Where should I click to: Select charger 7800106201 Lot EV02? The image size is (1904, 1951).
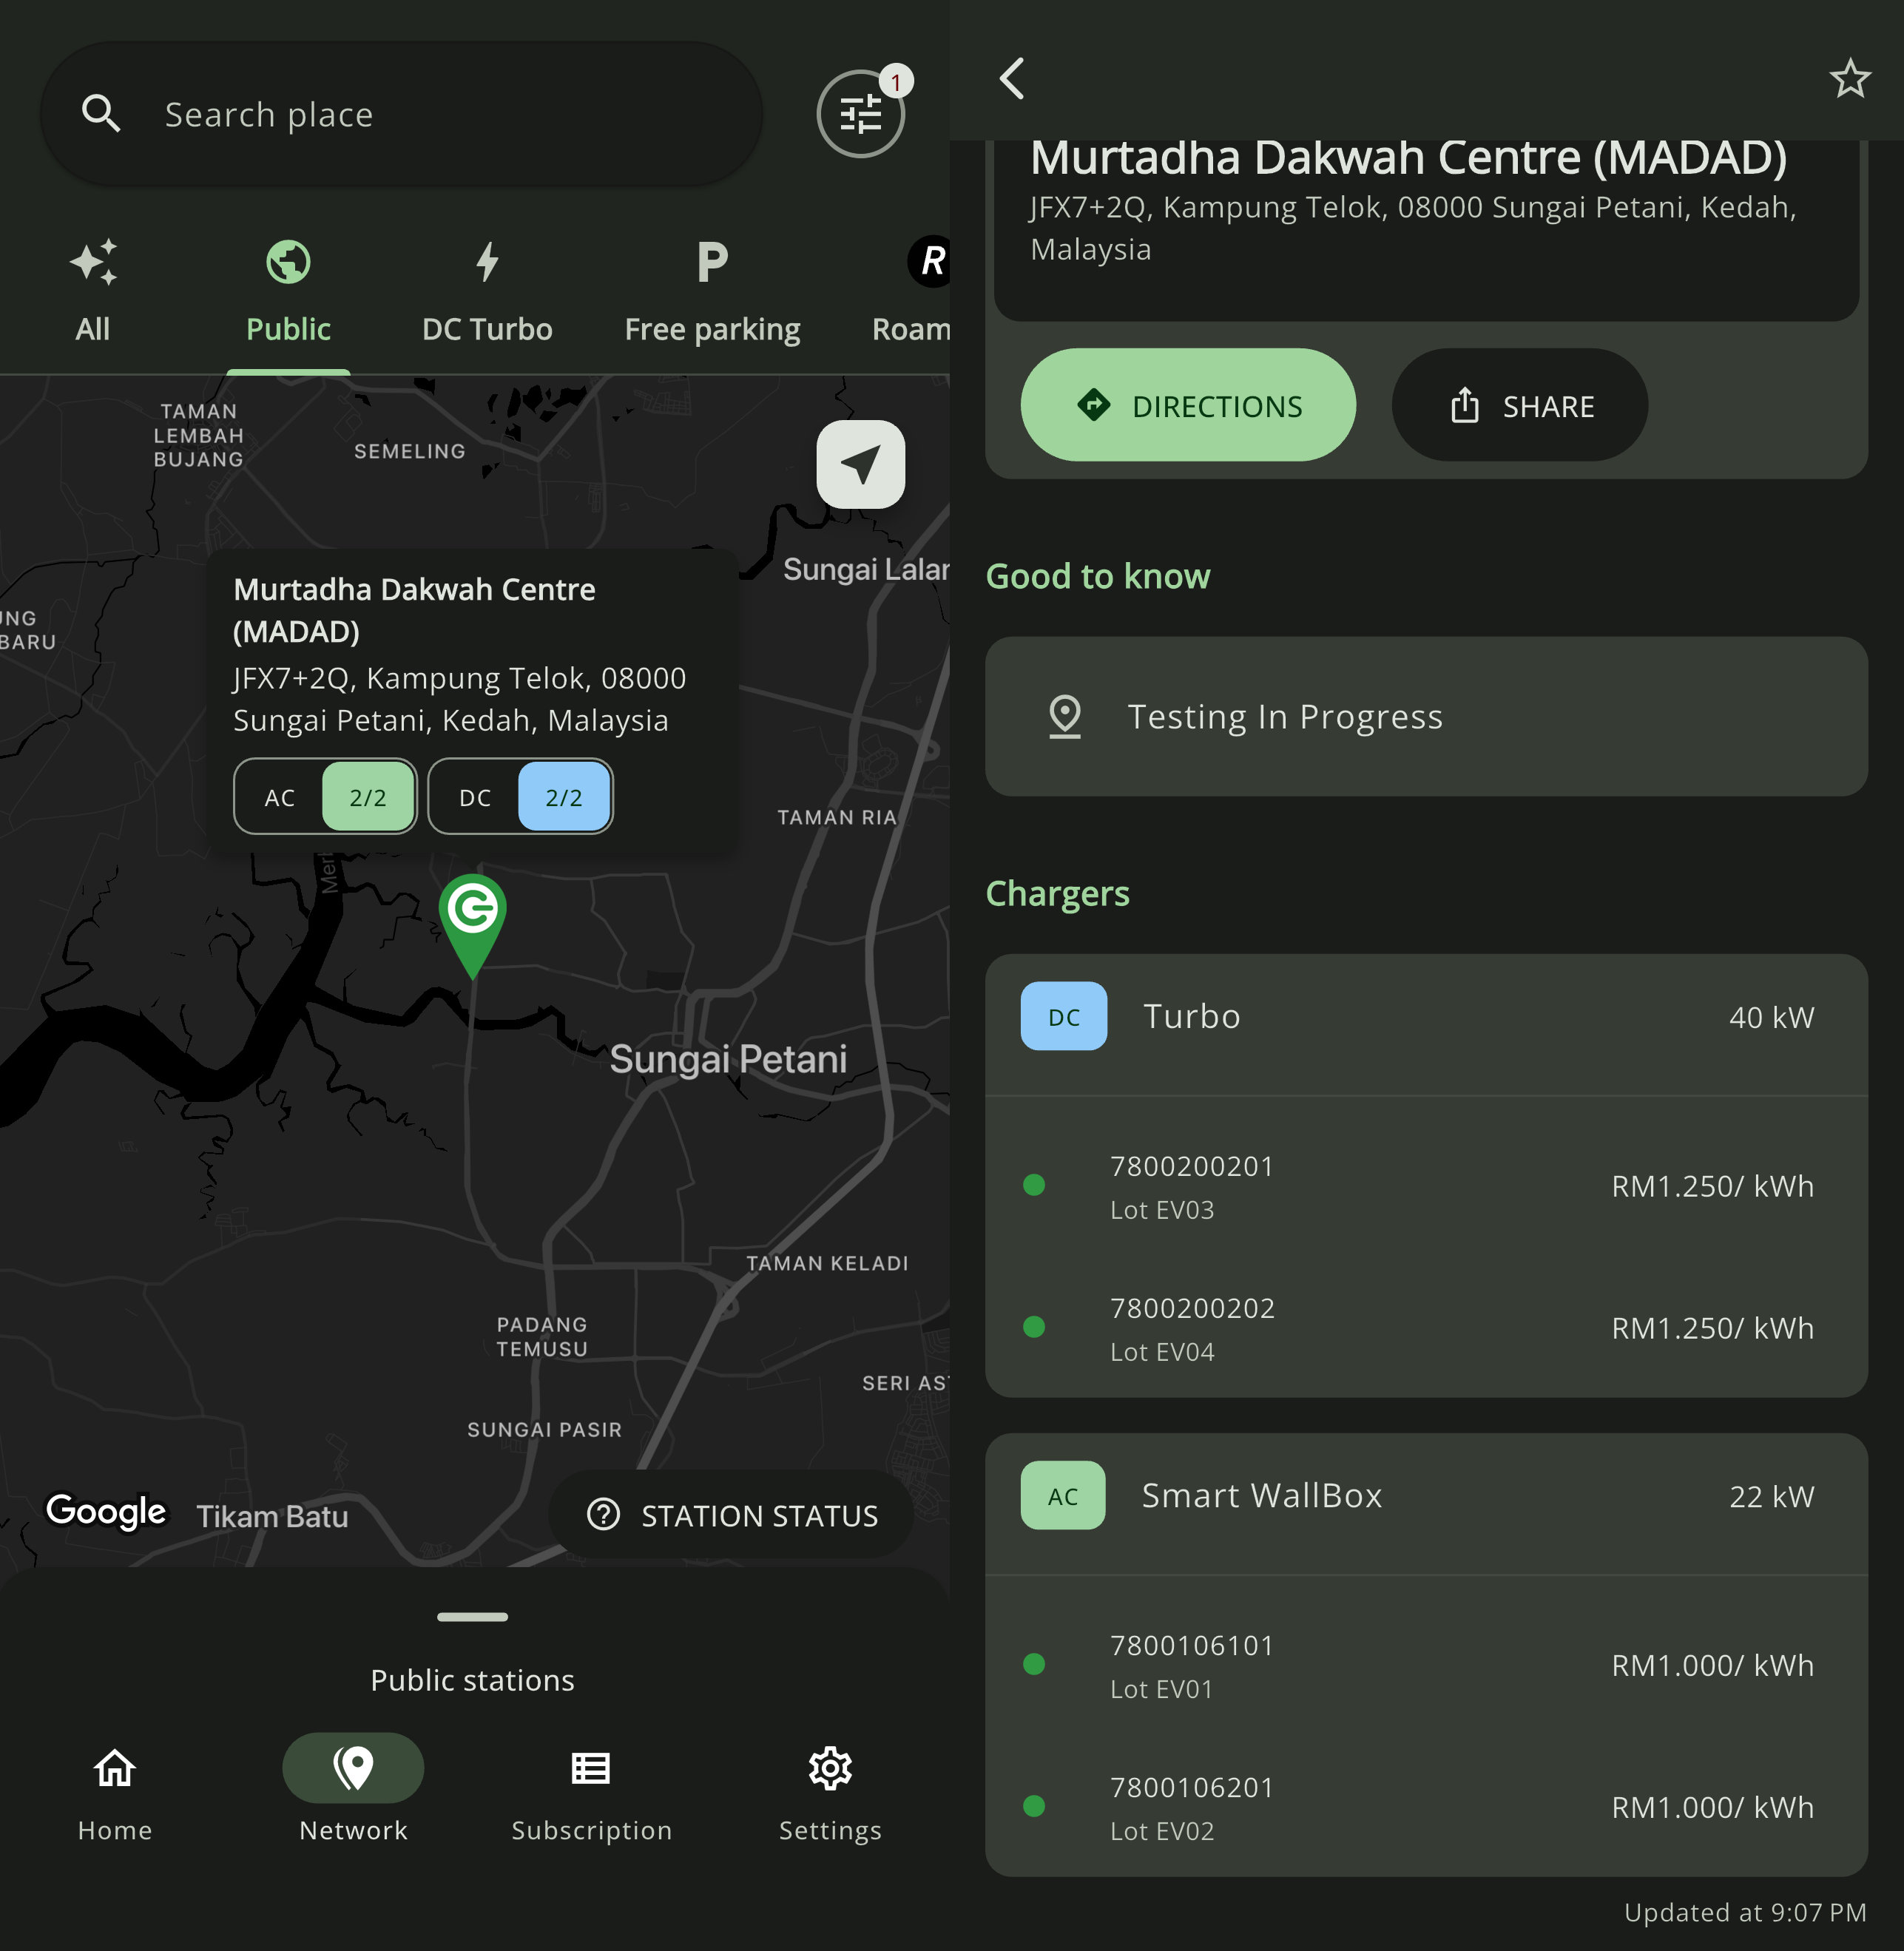1426,1807
